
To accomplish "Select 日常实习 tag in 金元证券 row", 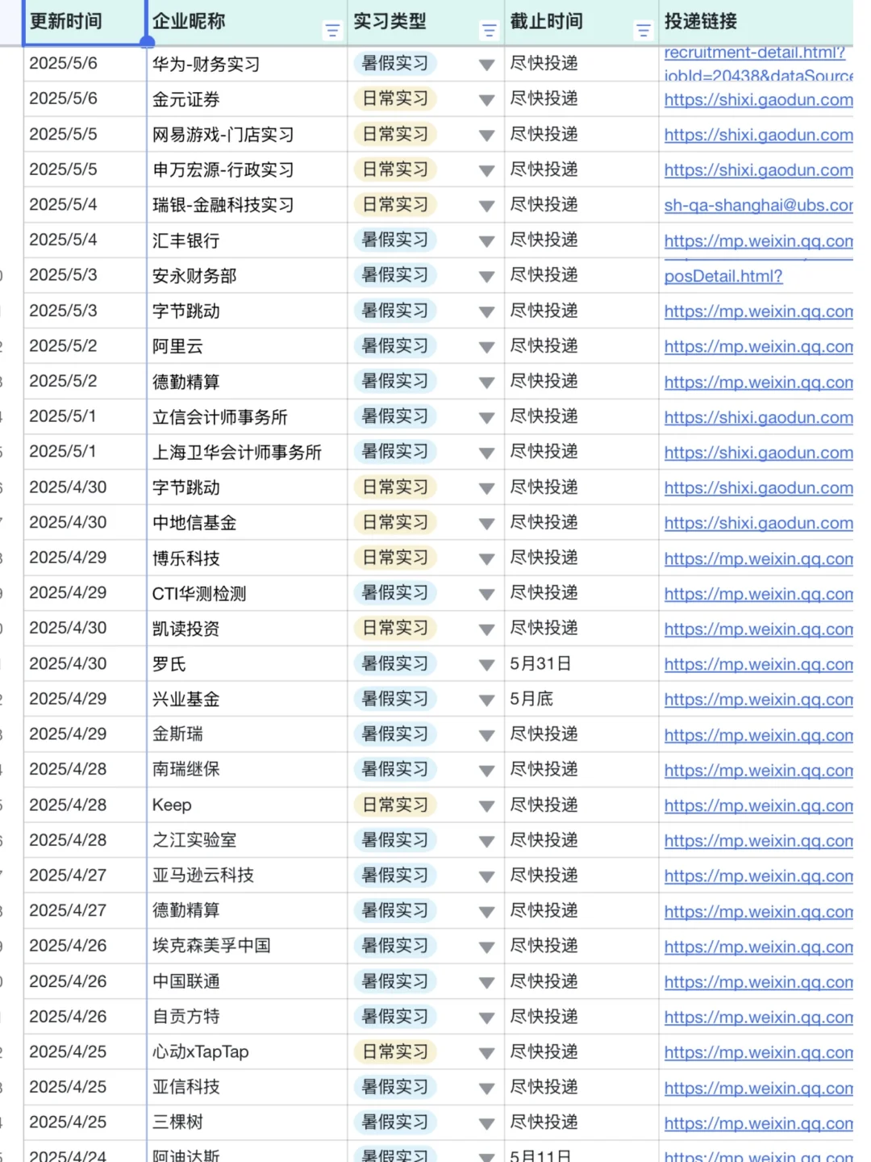I will point(395,98).
